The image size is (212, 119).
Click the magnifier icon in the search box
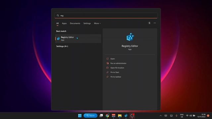58,16
